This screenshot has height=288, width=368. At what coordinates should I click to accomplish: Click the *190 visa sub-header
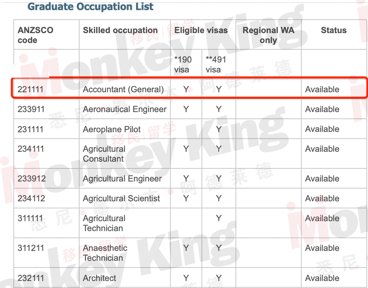(x=183, y=65)
